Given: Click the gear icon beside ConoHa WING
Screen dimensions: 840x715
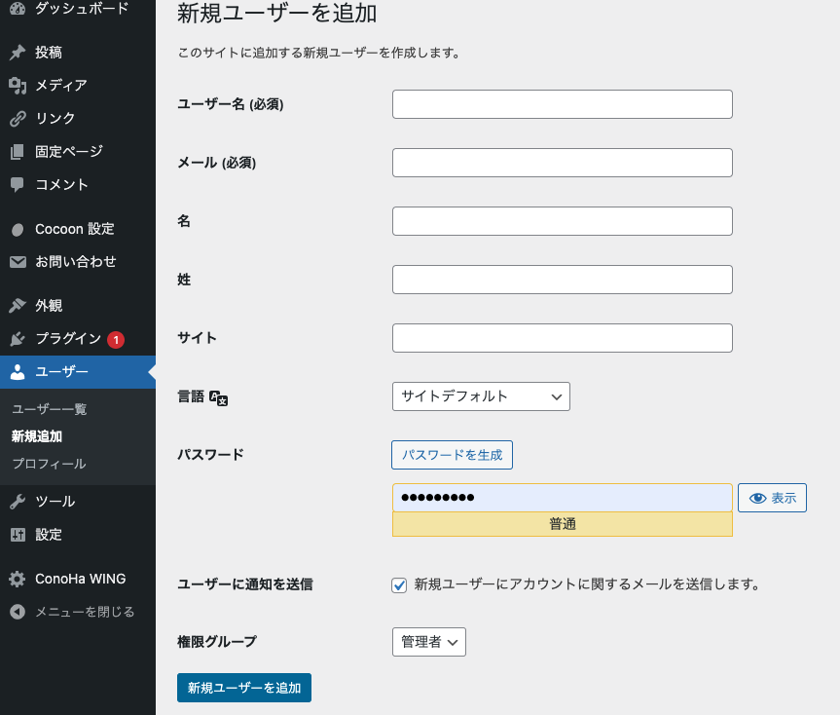Looking at the screenshot, I should pos(18,579).
